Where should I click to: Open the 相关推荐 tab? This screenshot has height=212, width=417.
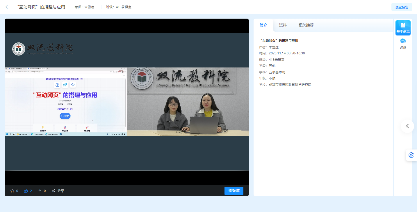tap(306, 25)
